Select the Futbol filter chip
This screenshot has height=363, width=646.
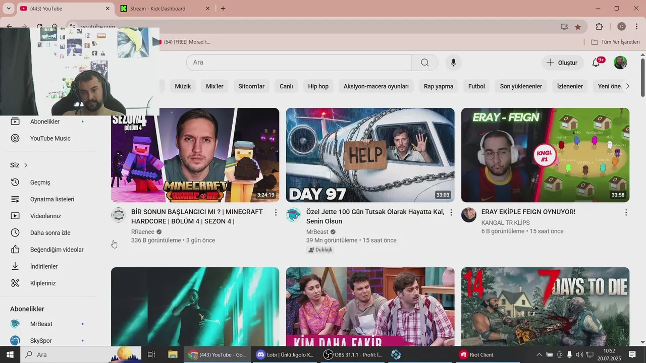point(476,86)
